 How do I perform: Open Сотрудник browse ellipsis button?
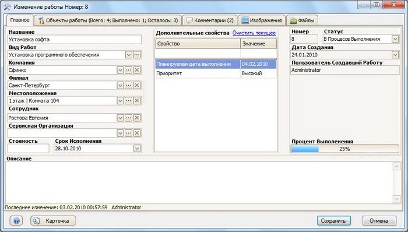coord(129,118)
